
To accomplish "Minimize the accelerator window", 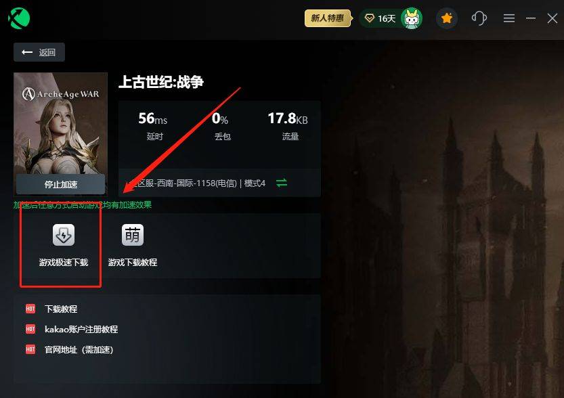I will [531, 18].
